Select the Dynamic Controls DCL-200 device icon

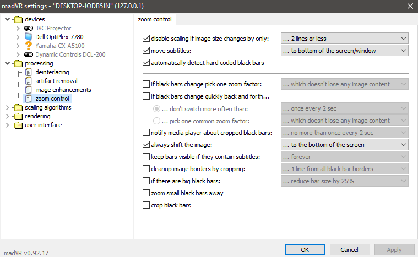(x=29, y=54)
